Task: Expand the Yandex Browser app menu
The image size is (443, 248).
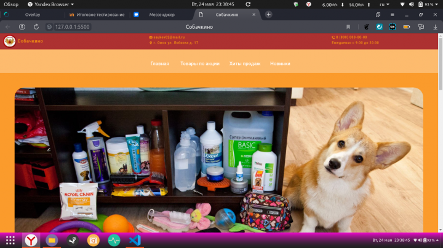Action: (50, 4)
